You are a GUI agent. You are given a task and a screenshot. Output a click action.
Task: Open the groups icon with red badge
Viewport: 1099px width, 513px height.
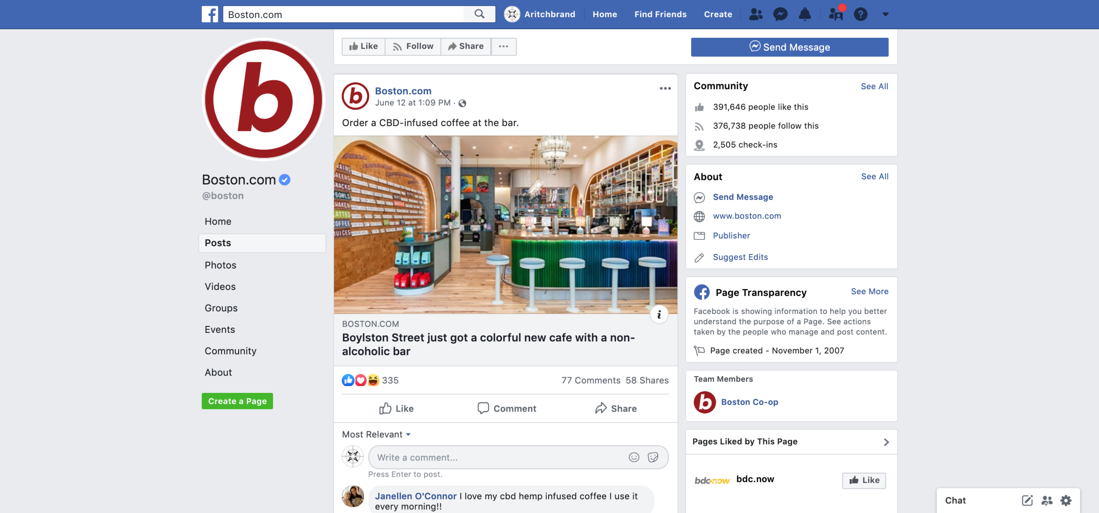click(836, 13)
